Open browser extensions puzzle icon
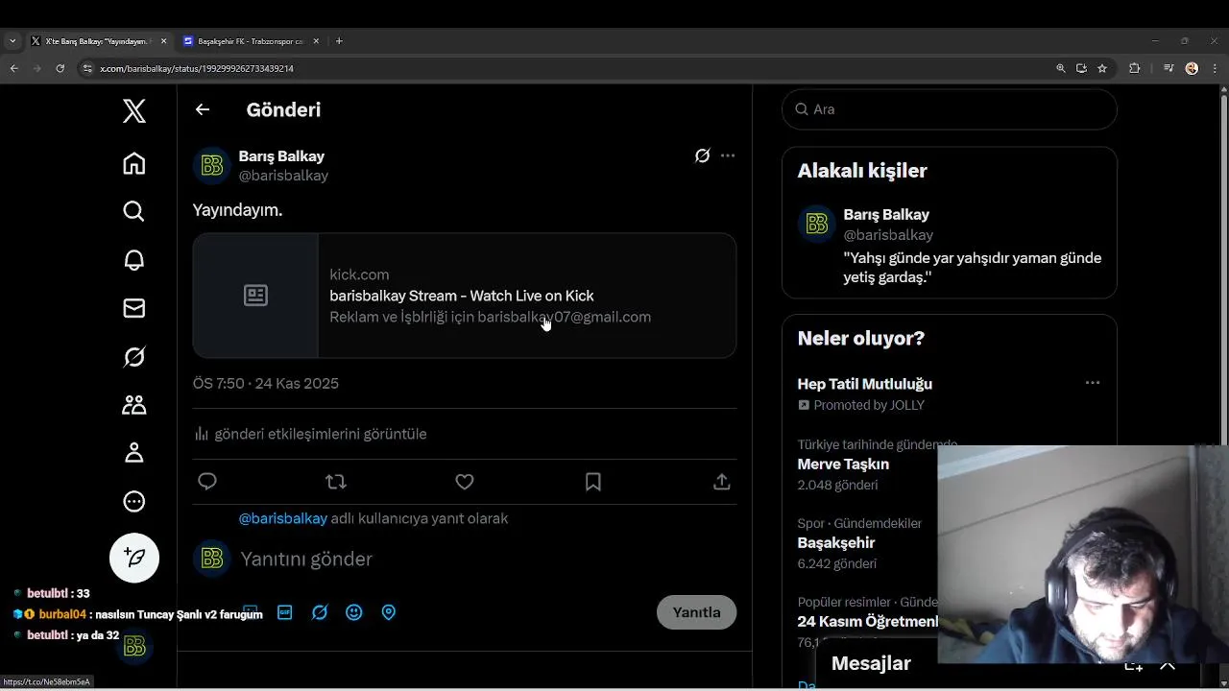 [1135, 68]
